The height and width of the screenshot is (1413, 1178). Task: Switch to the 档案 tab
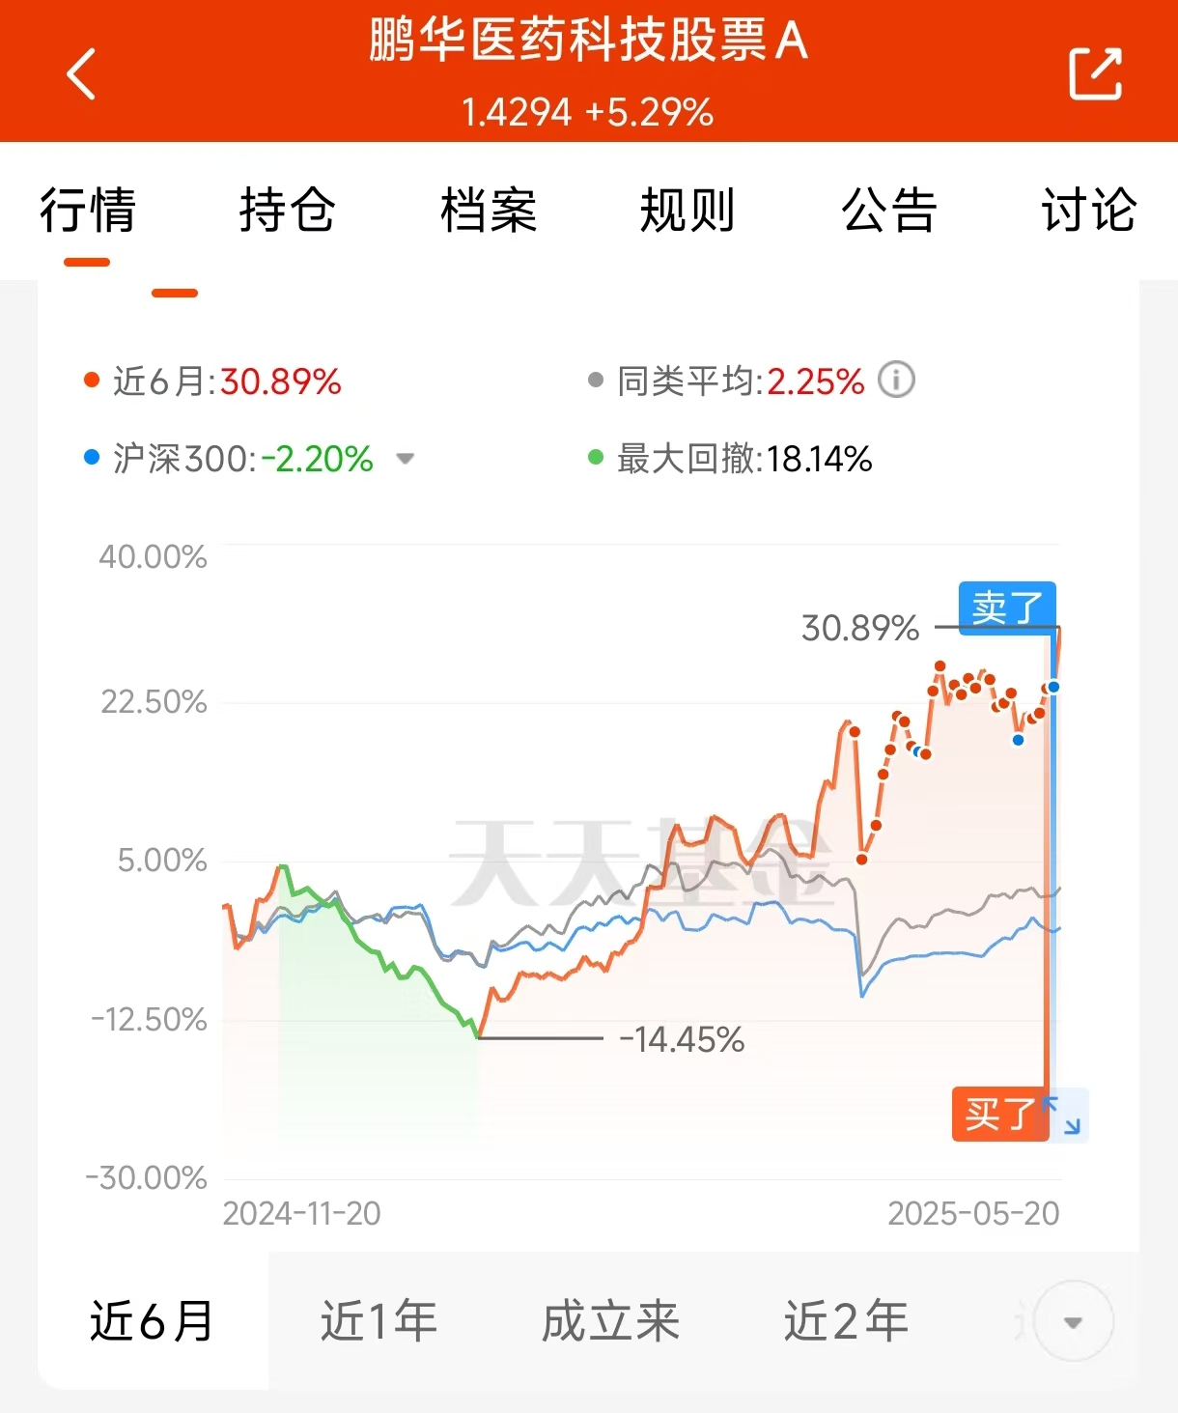488,211
